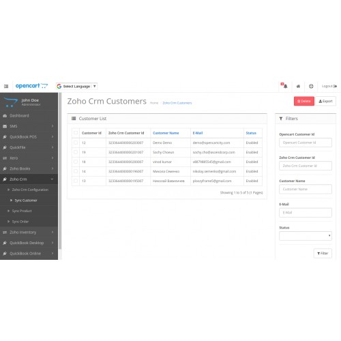Sort by the E-Mail column header
The width and height of the screenshot is (341, 341).
point(198,133)
